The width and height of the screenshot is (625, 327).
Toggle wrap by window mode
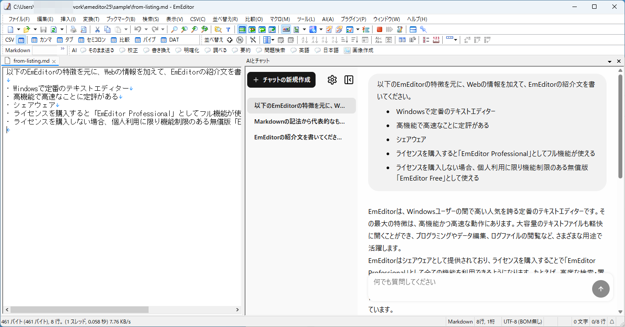coord(262,29)
